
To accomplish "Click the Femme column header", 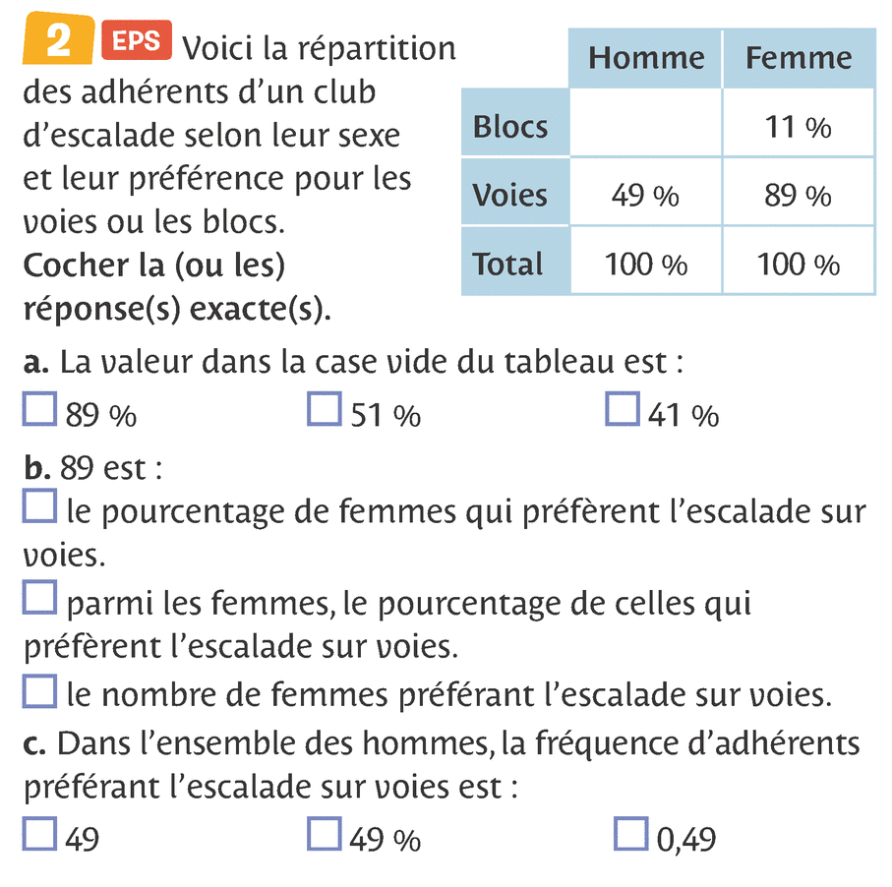I will [799, 58].
